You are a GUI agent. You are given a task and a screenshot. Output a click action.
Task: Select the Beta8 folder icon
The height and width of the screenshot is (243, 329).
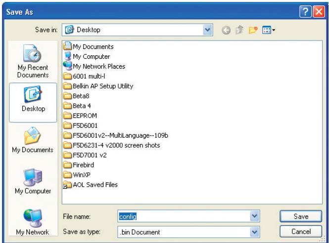tap(68, 96)
